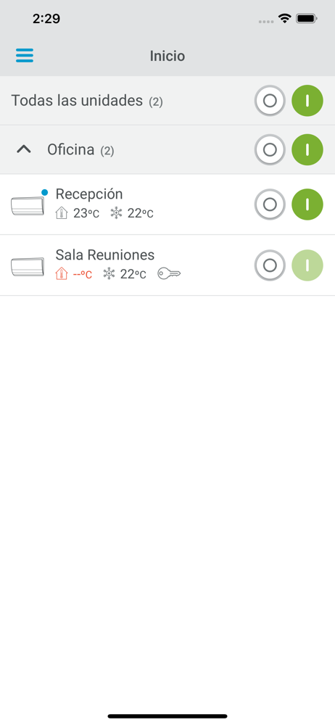The image size is (335, 725).
Task: Tap faded green on button for Sala Reuniones
Action: click(307, 265)
